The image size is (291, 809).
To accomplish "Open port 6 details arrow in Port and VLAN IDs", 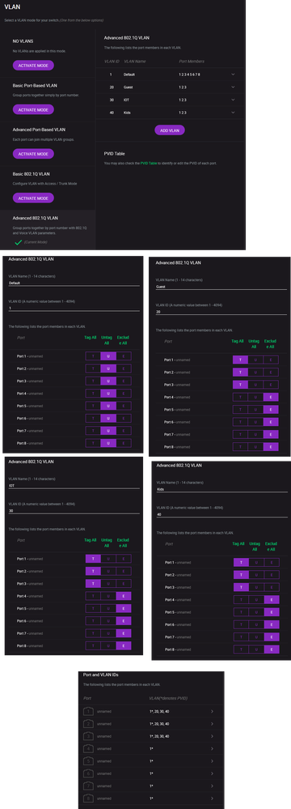I will (x=213, y=773).
